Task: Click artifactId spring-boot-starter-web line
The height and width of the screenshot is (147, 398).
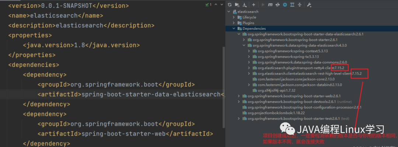Action: 125,134
